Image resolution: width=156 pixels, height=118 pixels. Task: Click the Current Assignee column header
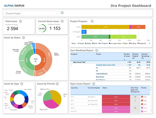[x=94, y=88]
